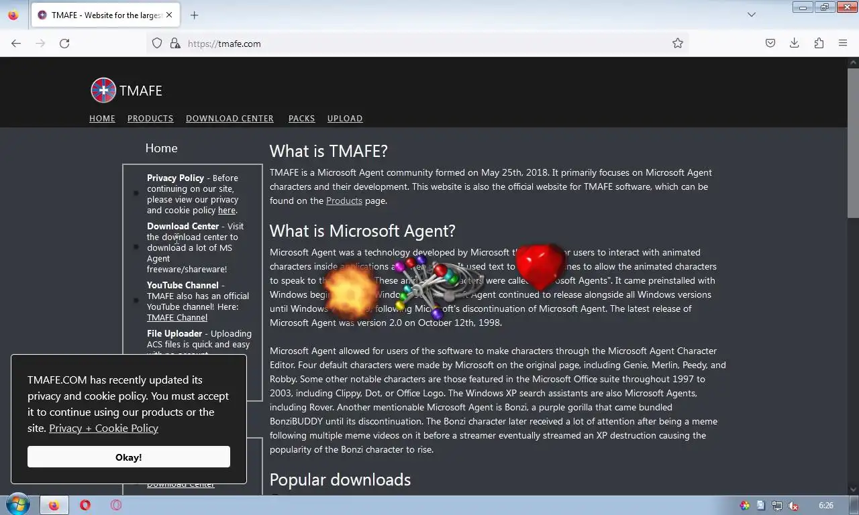Click the scrollbar up arrow

pyautogui.click(x=853, y=62)
